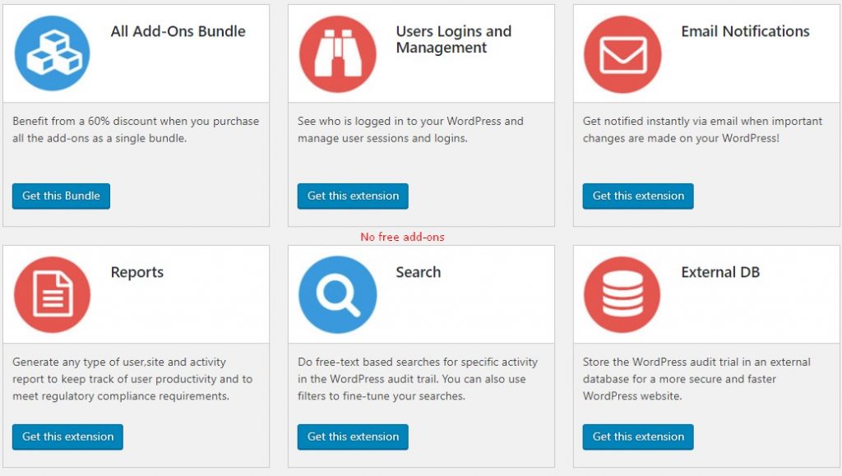Image resolution: width=842 pixels, height=476 pixels.
Task: Click the envelope Email Notifications icon
Action: [622, 54]
